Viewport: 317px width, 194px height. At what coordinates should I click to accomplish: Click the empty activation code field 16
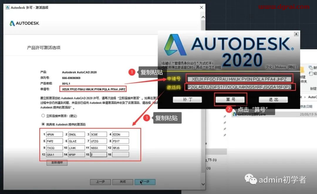tap(121, 154)
